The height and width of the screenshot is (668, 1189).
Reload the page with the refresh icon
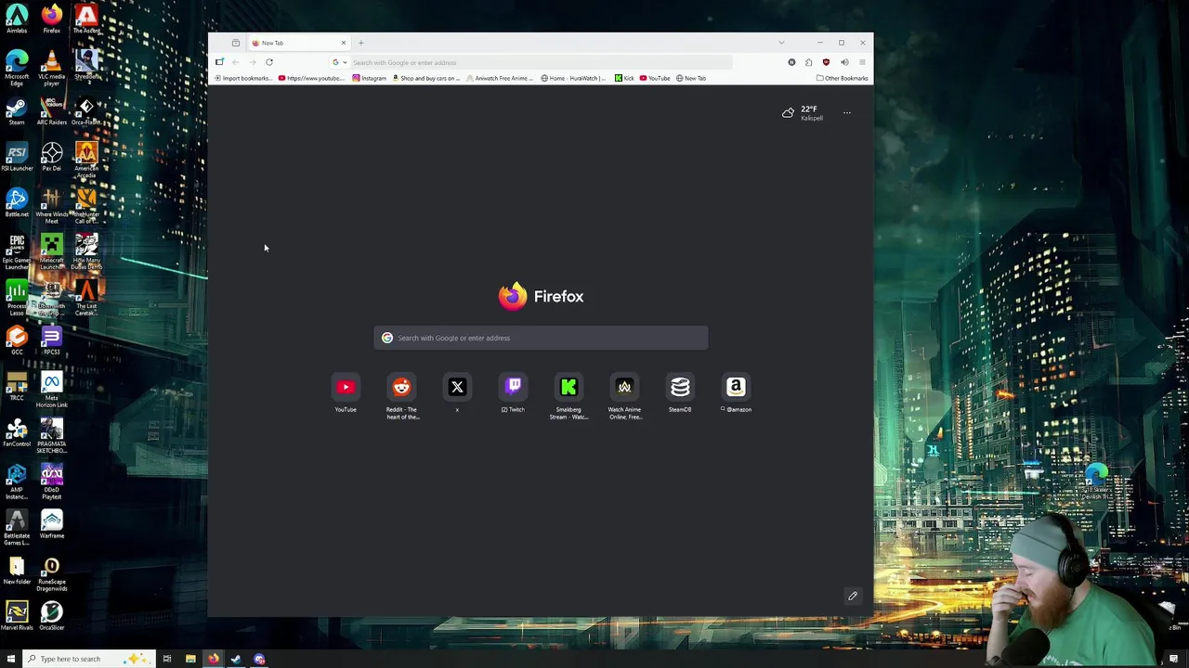coord(269,62)
